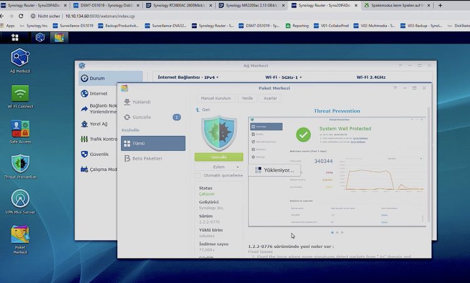Click browser back arrow

3,16
